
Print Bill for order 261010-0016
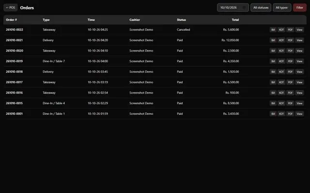[273, 93]
